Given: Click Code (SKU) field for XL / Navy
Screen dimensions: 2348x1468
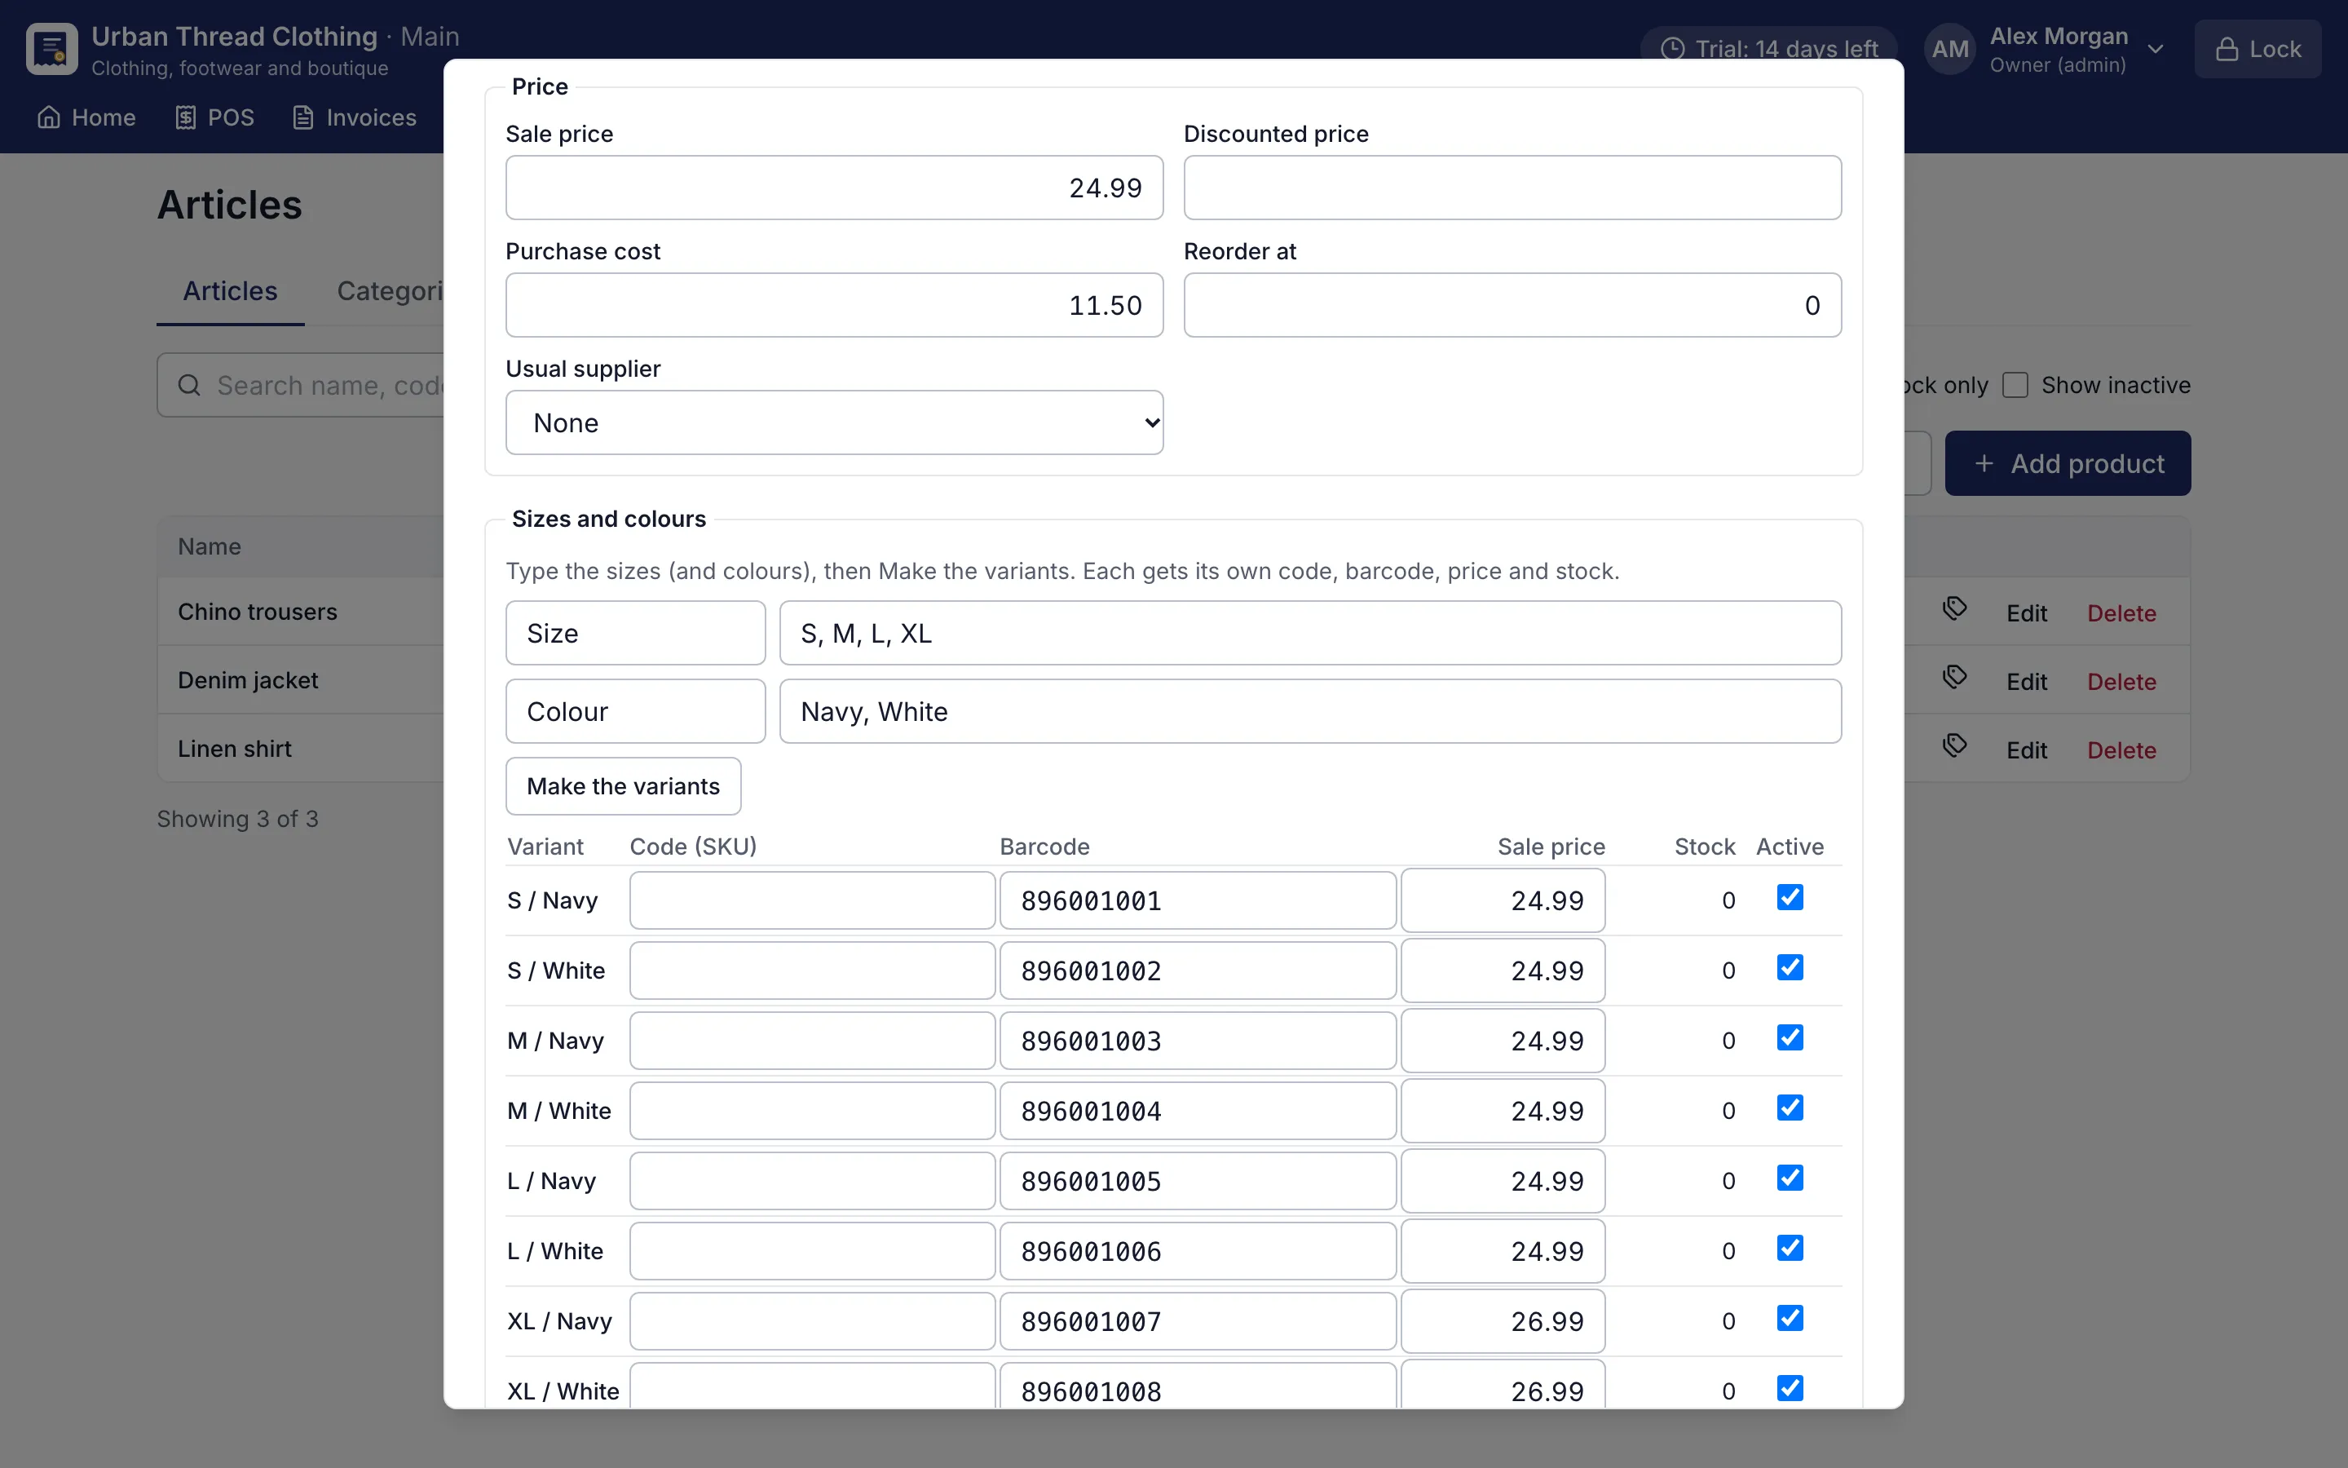Looking at the screenshot, I should point(812,1320).
